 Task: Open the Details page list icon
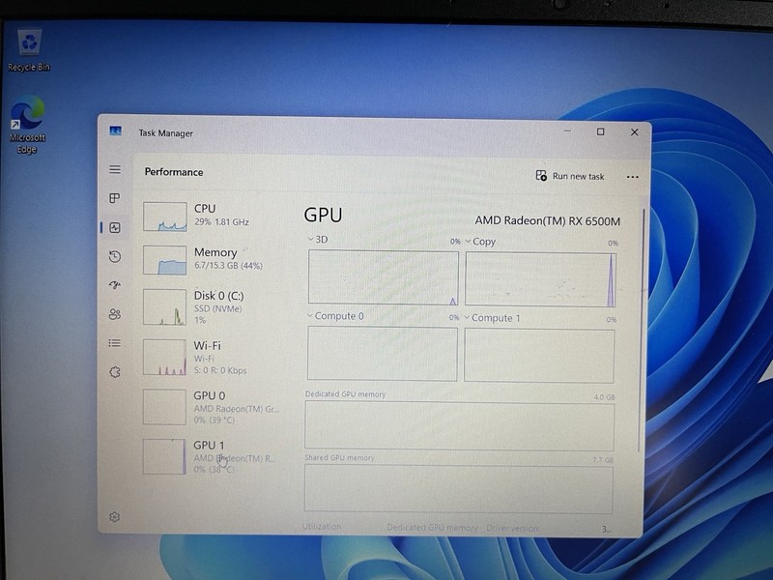pyautogui.click(x=114, y=343)
